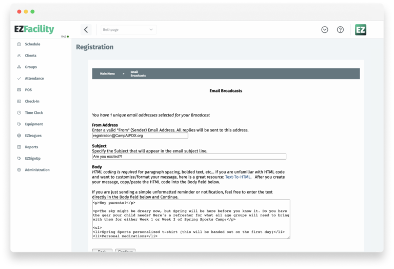This screenshot has height=269, width=394.
Task: Open the circled down-arrow menu in header
Action: [x=325, y=30]
